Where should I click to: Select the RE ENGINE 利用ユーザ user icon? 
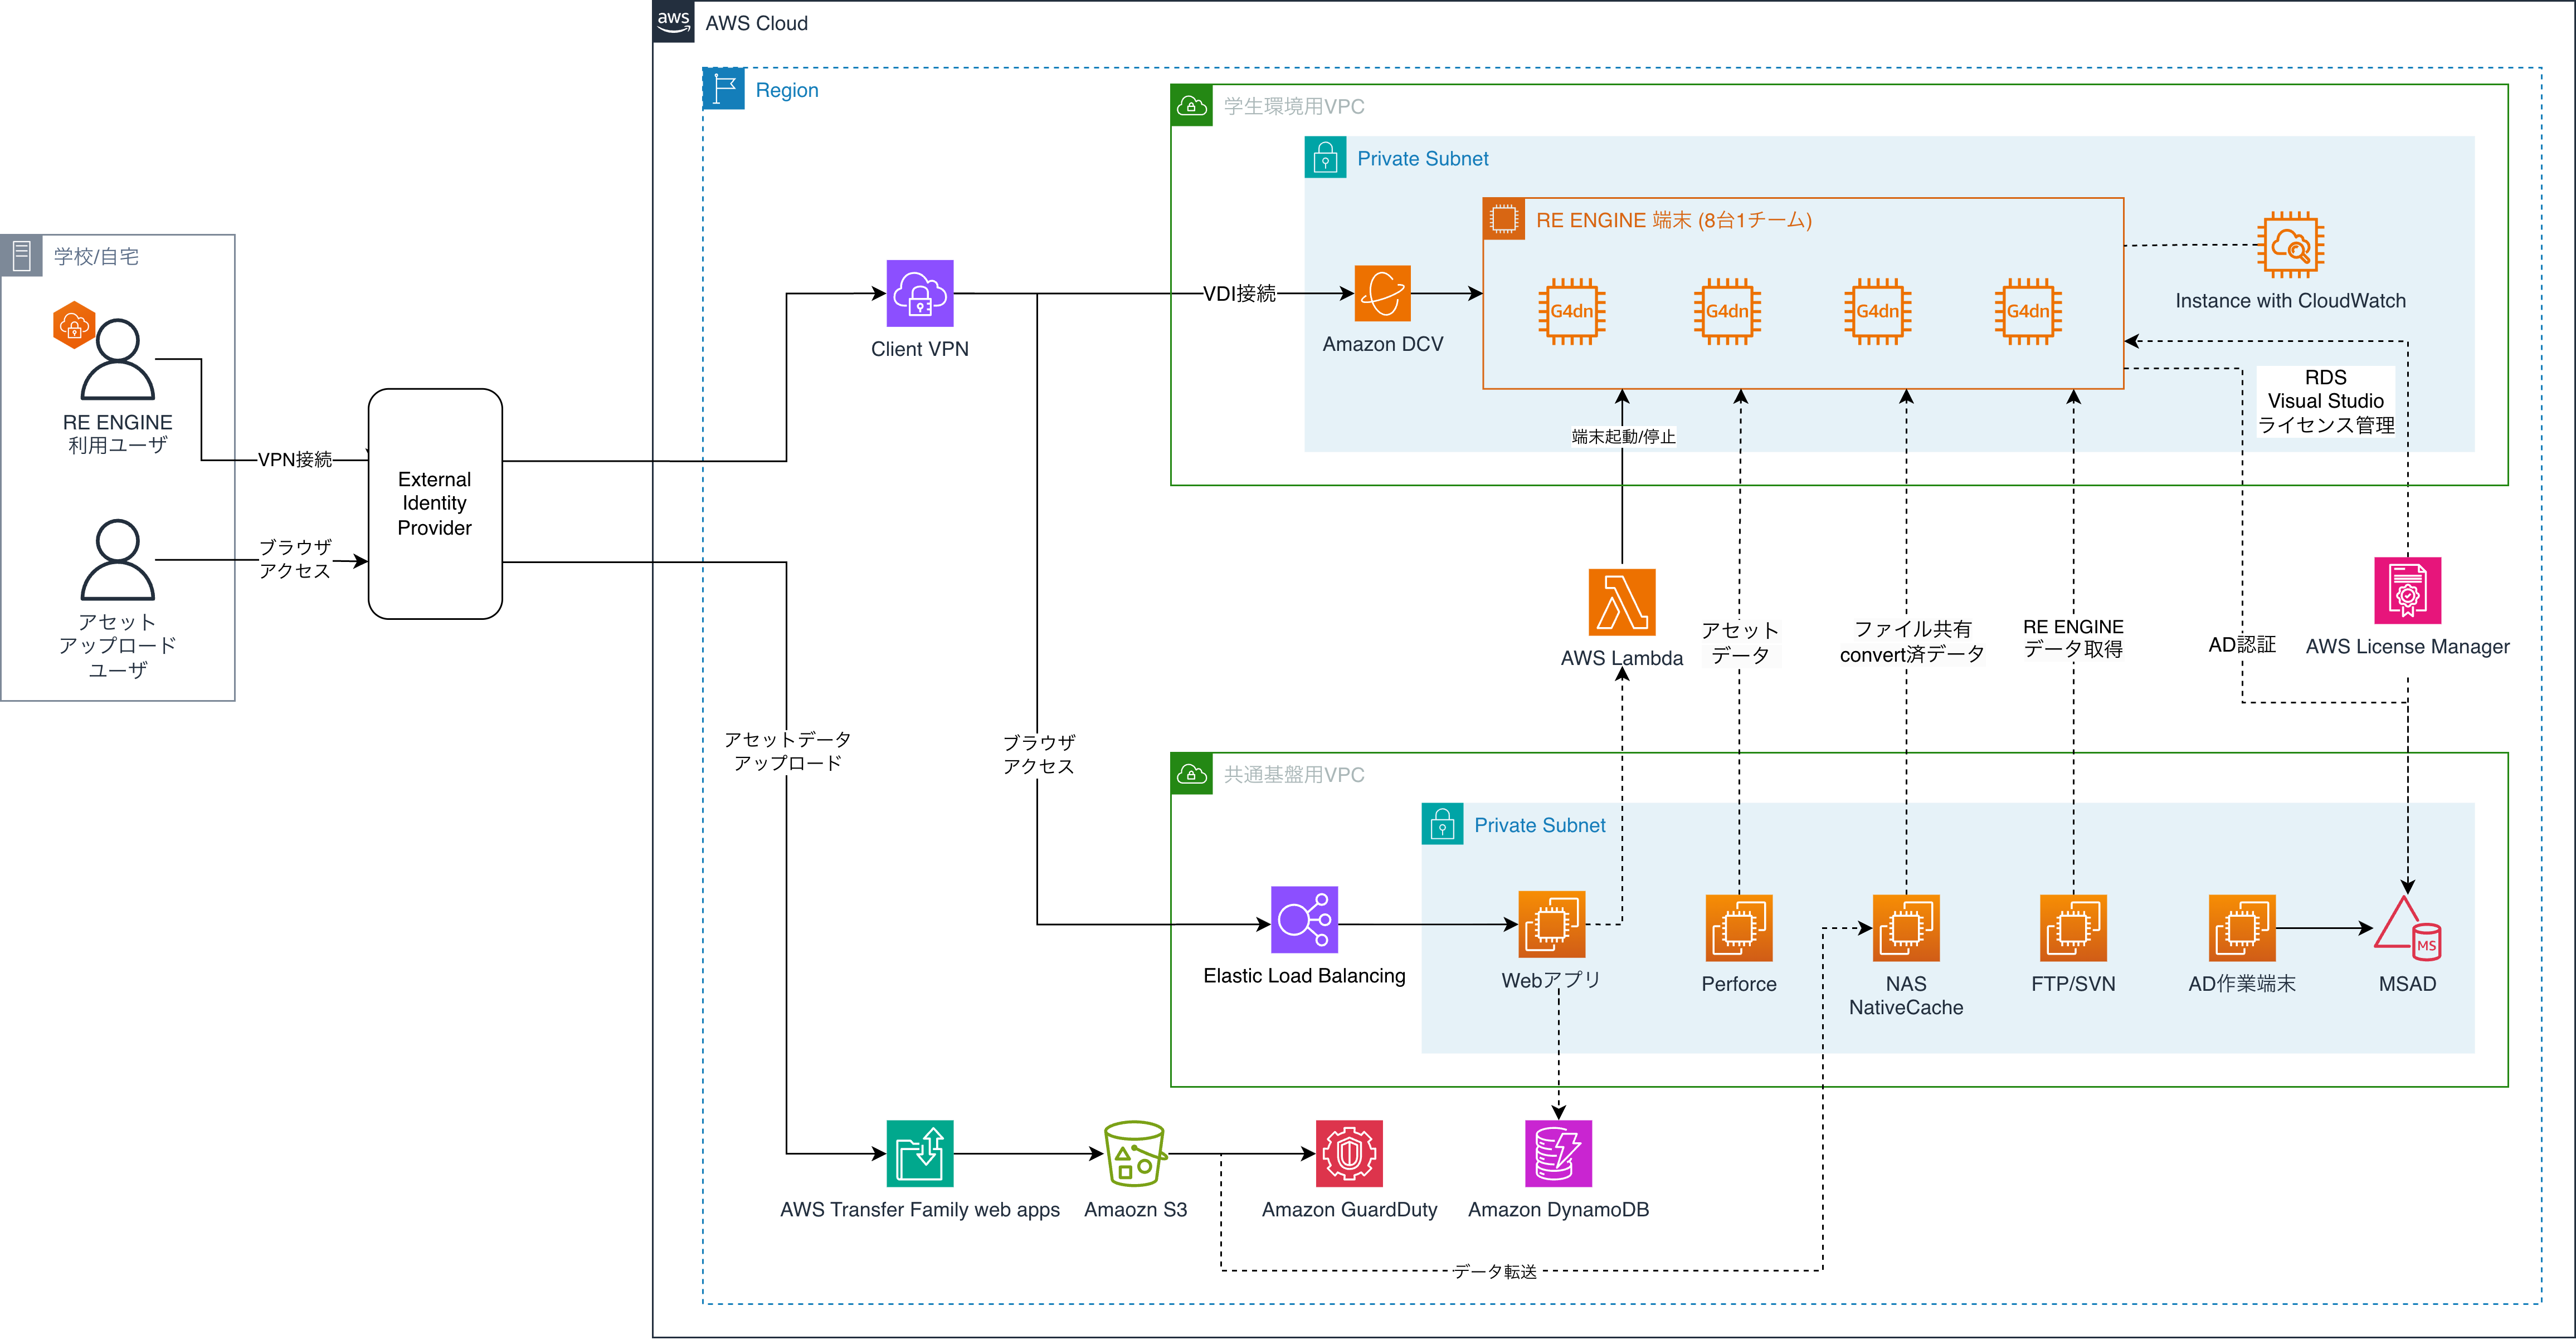tap(117, 360)
